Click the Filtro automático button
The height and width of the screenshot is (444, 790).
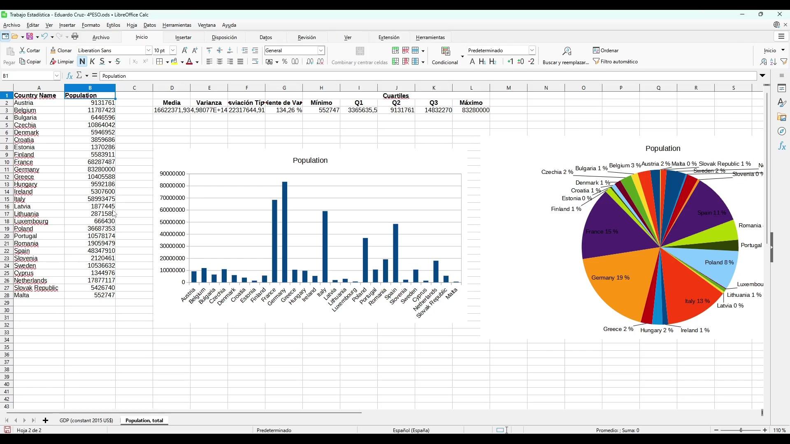click(615, 62)
